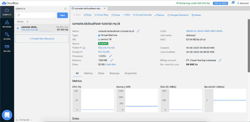The image size is (250, 122).
Task: Click the Compute breadcrumb at bottom
Action: tap(24, 120)
